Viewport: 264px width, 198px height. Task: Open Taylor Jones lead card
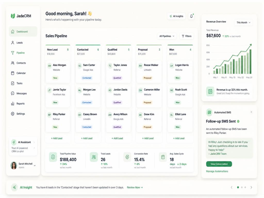coord(118,72)
